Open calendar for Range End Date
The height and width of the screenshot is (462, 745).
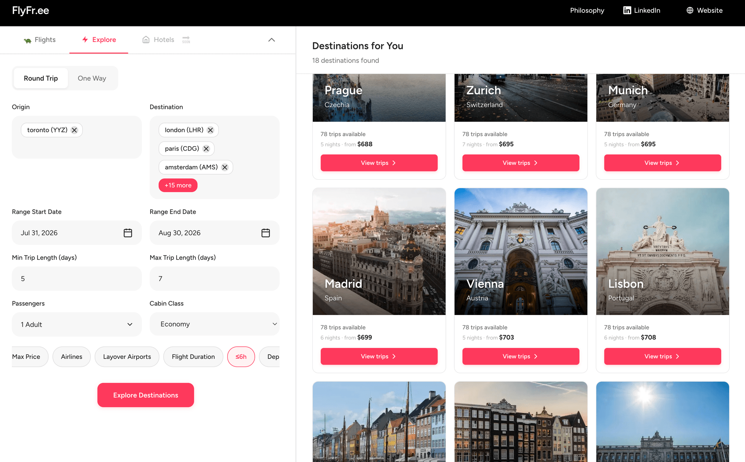(265, 233)
